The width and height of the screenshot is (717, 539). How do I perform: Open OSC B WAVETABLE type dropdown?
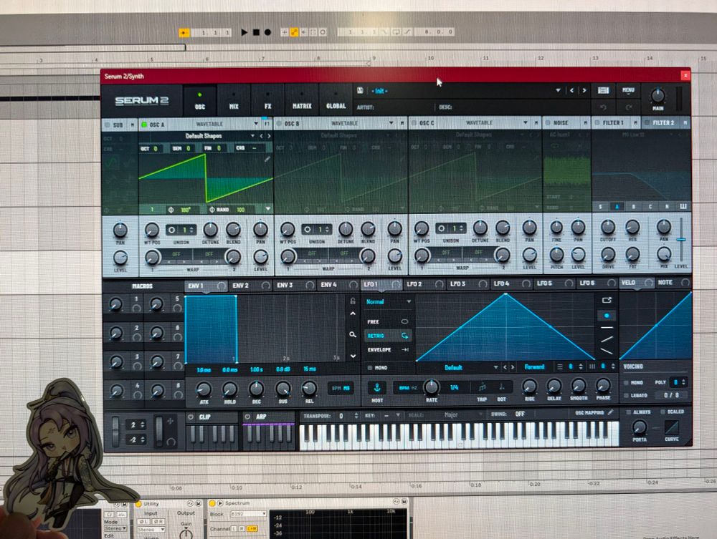(x=391, y=123)
